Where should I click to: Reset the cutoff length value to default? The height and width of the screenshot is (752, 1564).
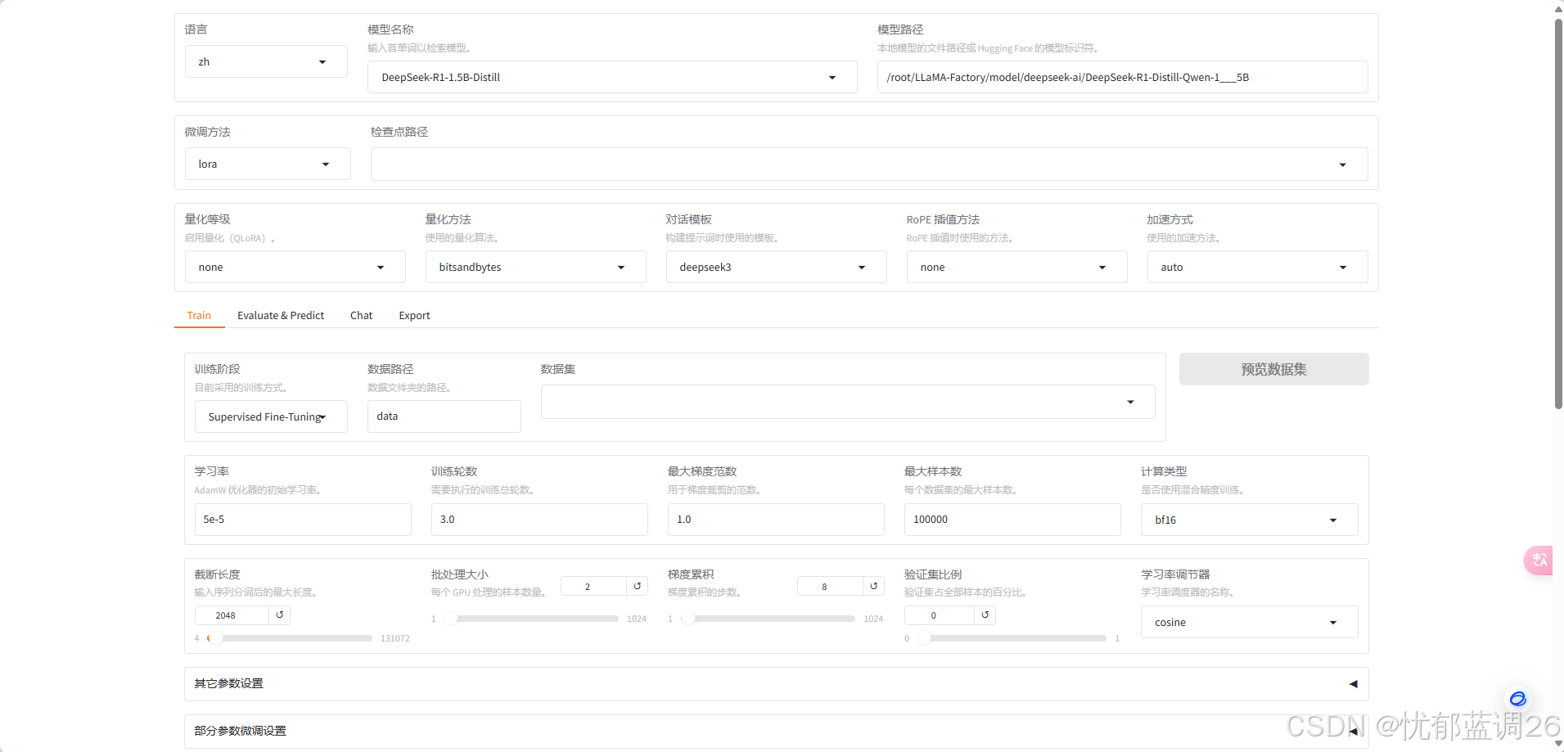point(280,615)
